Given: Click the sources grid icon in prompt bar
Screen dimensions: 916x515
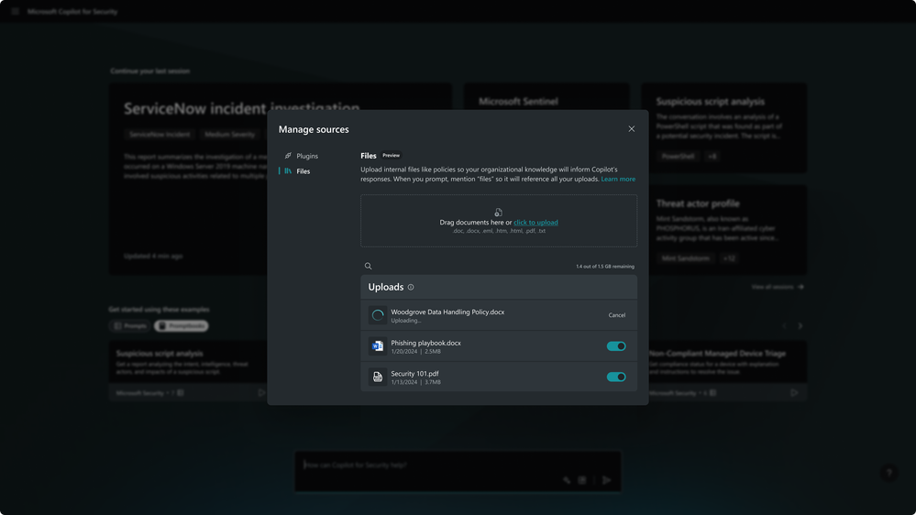Looking at the screenshot, I should [x=582, y=480].
